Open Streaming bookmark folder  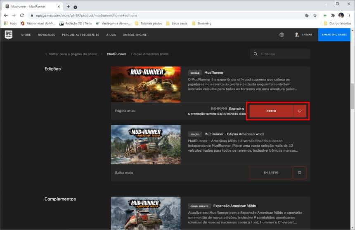tap(201, 23)
